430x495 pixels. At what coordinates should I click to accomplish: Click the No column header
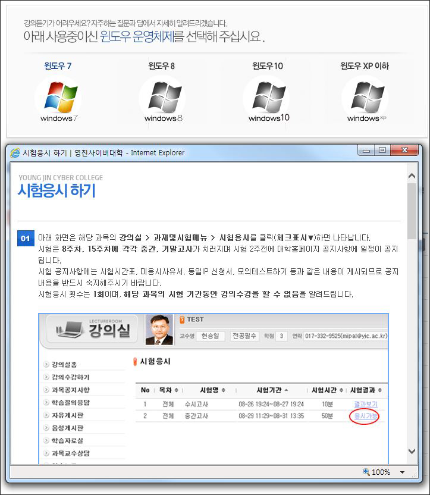point(145,390)
